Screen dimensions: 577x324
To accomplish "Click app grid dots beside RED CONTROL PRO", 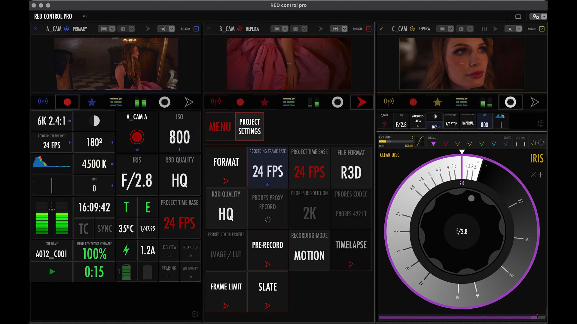I will pyautogui.click(x=84, y=16).
